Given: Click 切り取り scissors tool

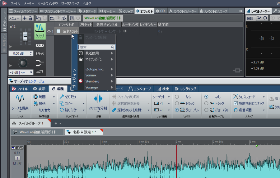Looking at the screenshot, I should coord(68,97).
